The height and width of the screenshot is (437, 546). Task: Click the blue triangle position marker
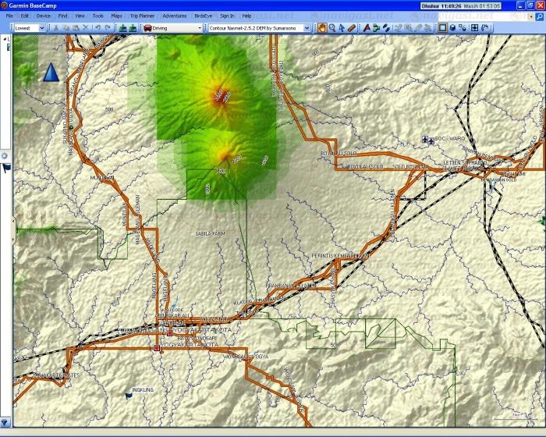coord(50,73)
